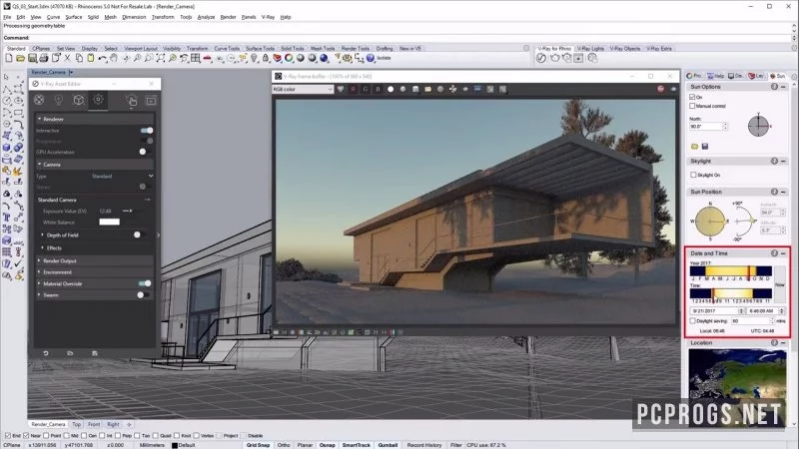
Task: Toggle Material Override switch
Action: click(145, 283)
